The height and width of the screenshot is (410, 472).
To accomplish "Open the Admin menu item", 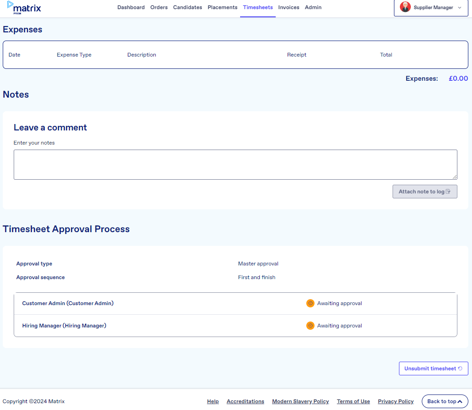I will pyautogui.click(x=313, y=7).
